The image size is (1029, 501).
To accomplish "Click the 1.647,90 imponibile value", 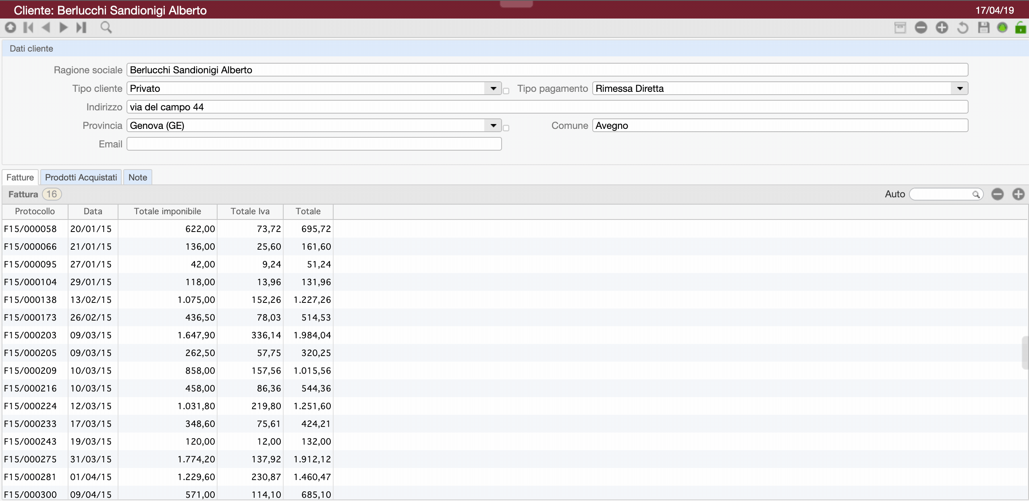I will (196, 335).
